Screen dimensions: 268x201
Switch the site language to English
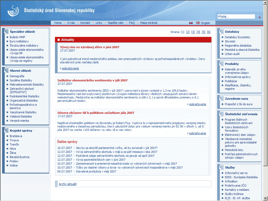click(x=206, y=23)
